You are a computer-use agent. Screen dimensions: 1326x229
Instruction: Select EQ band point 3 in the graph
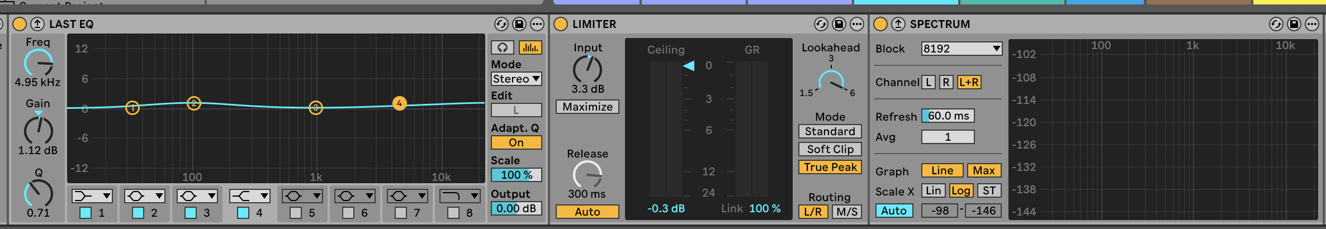click(316, 108)
